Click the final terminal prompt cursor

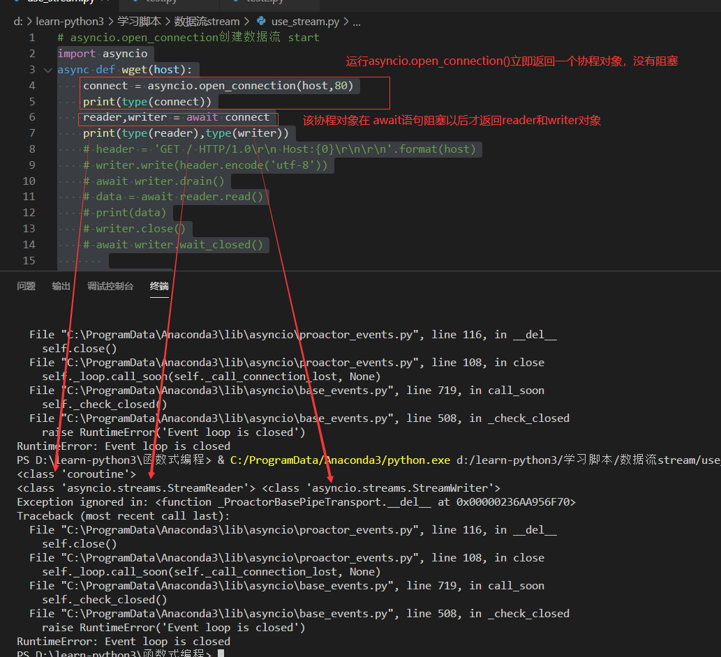221,654
